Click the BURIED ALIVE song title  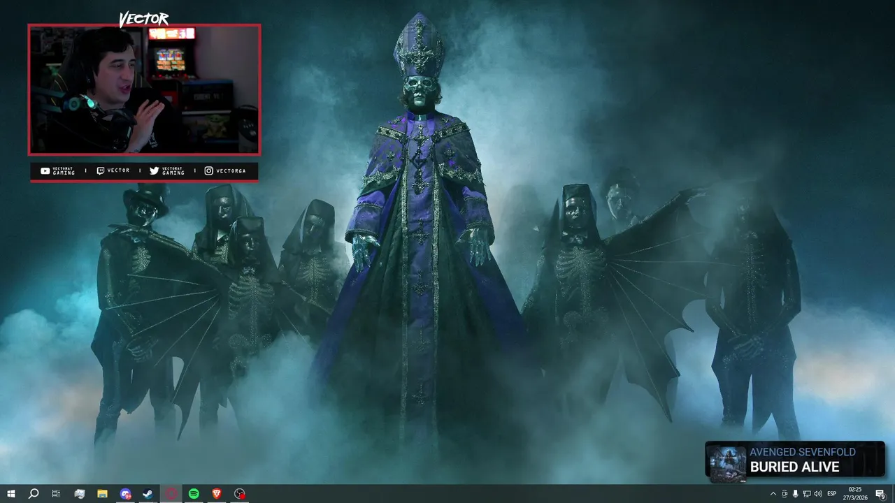tap(794, 467)
